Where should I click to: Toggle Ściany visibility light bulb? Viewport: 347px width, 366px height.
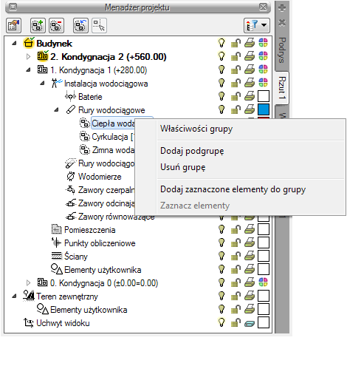click(221, 256)
